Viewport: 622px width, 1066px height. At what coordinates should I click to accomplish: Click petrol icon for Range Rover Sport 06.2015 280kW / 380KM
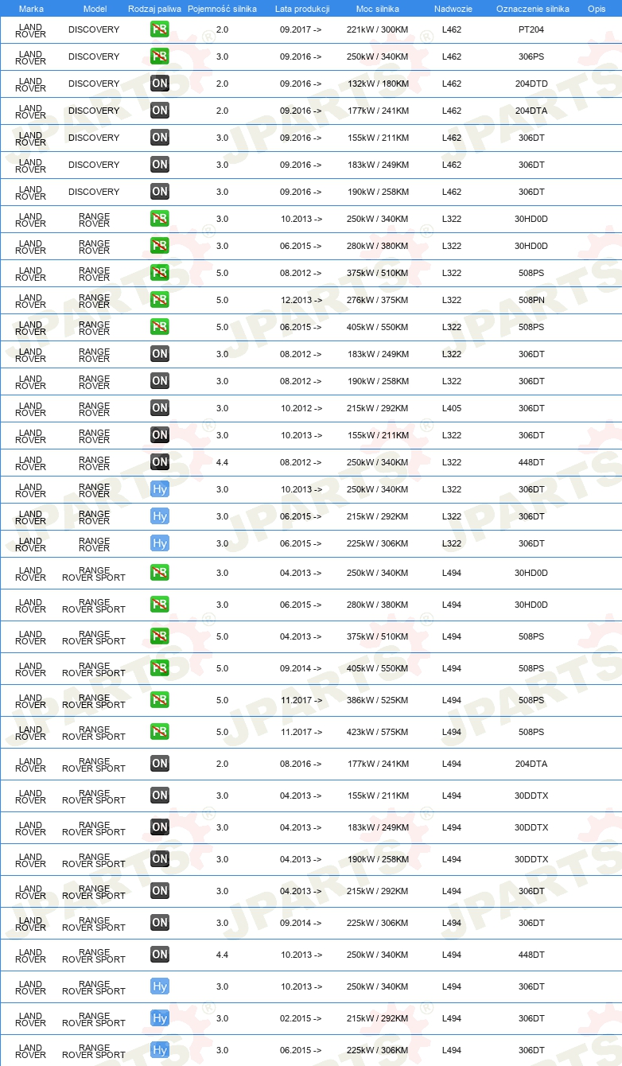click(160, 605)
